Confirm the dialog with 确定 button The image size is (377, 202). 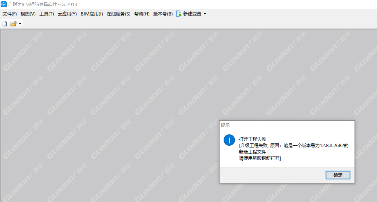338,175
